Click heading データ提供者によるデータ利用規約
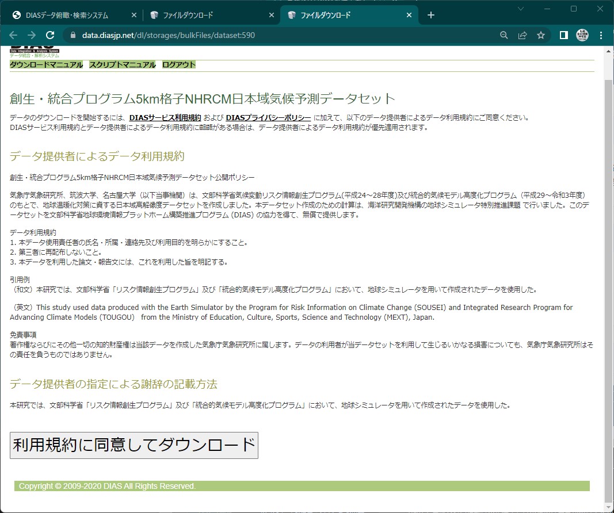Viewport: 614px width, 513px height. point(97,156)
